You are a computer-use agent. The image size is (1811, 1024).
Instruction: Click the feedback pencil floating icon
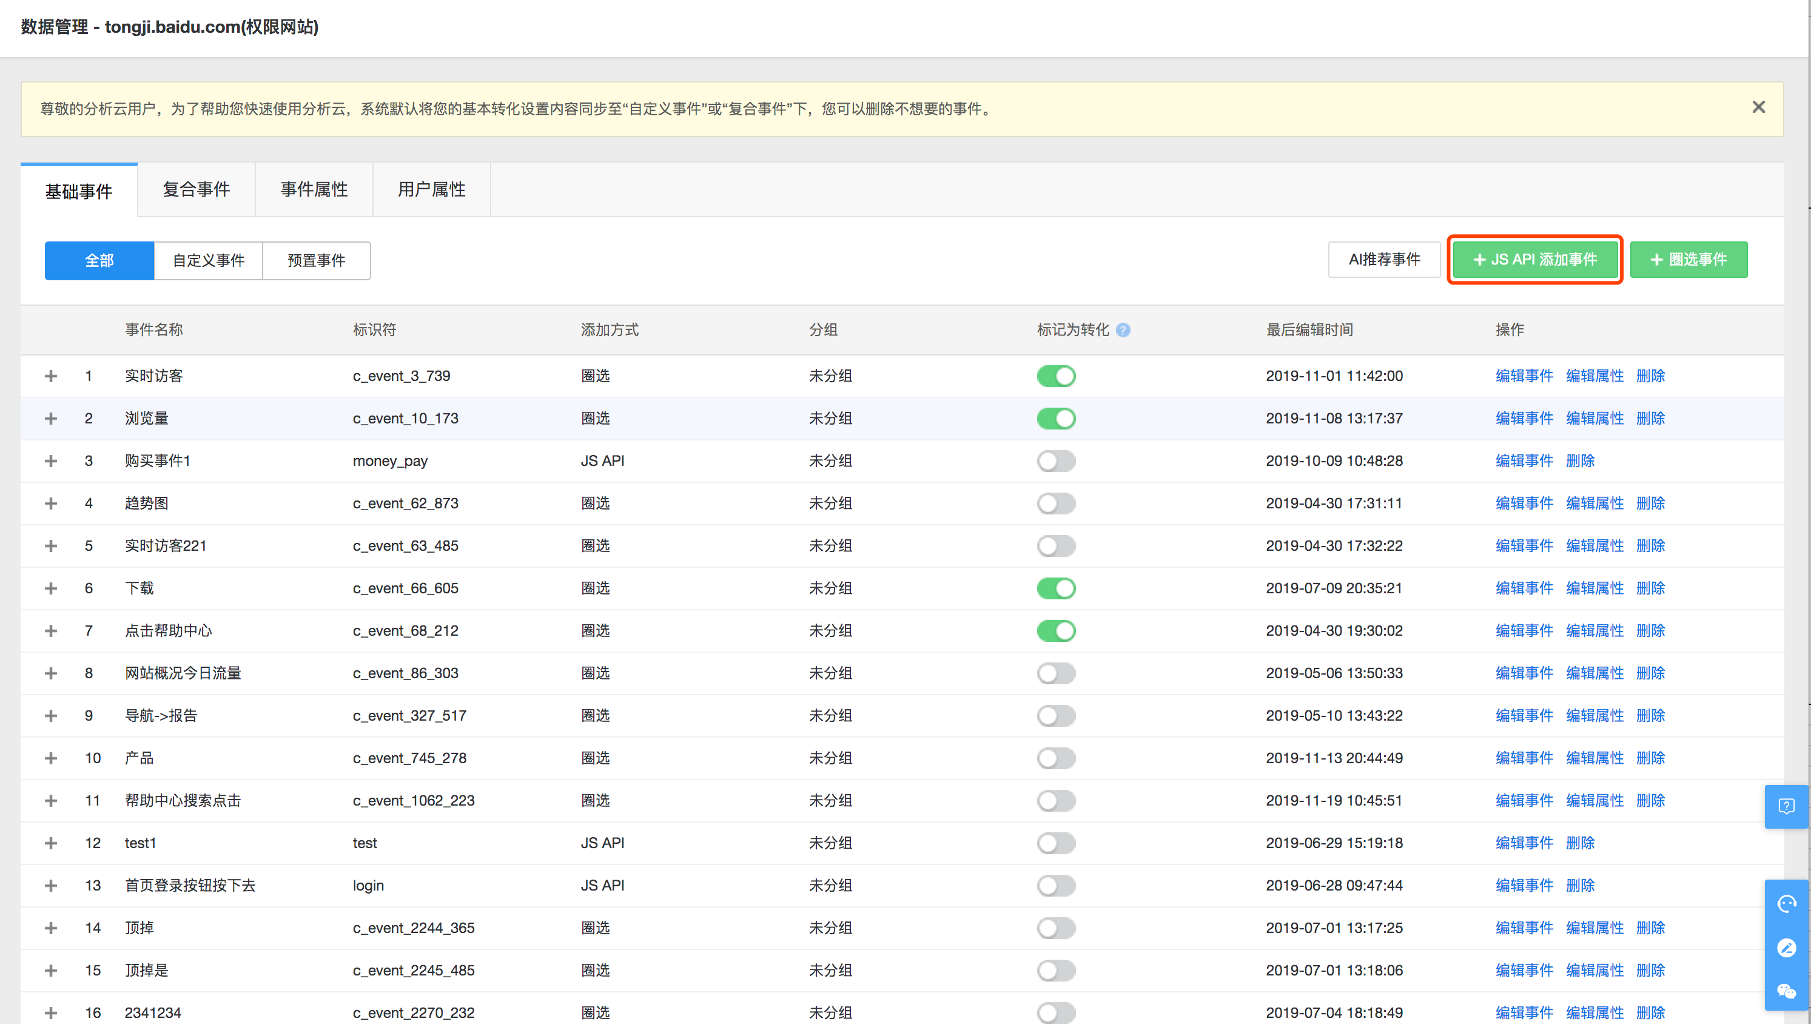[1786, 948]
